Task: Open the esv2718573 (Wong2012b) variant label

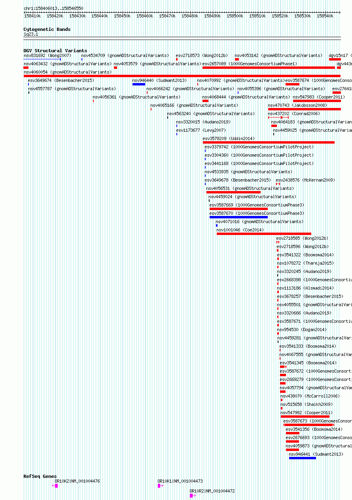Action: [202, 55]
